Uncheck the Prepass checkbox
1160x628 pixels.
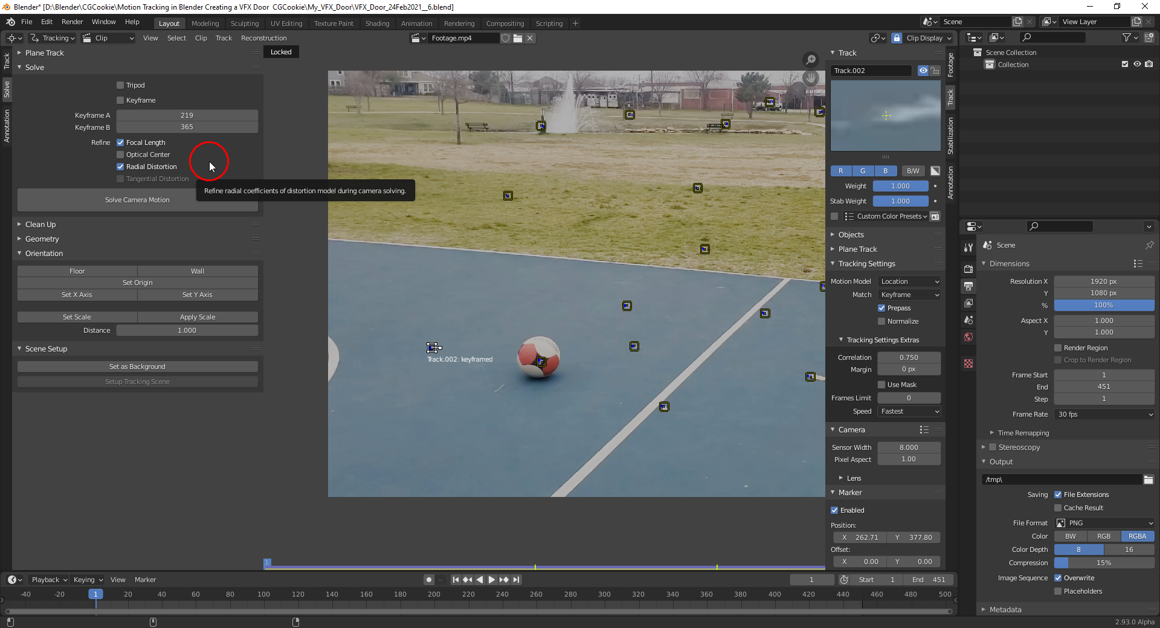point(881,308)
